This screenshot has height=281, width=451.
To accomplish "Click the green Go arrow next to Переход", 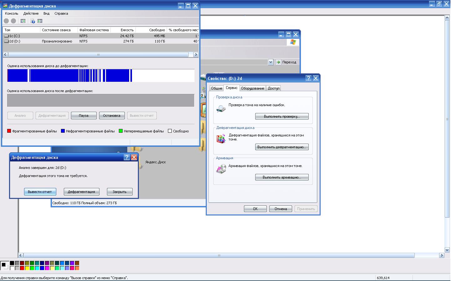I will pos(278,62).
